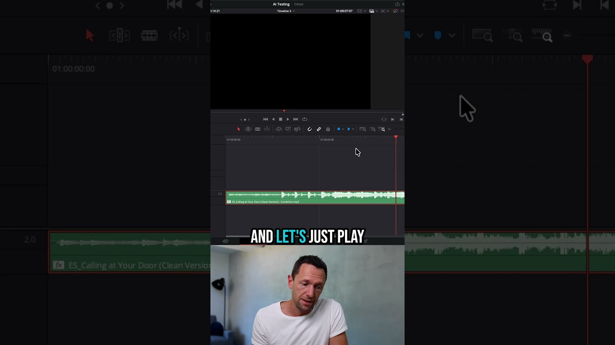Enable Loop playback
The height and width of the screenshot is (345, 615).
click(305, 119)
